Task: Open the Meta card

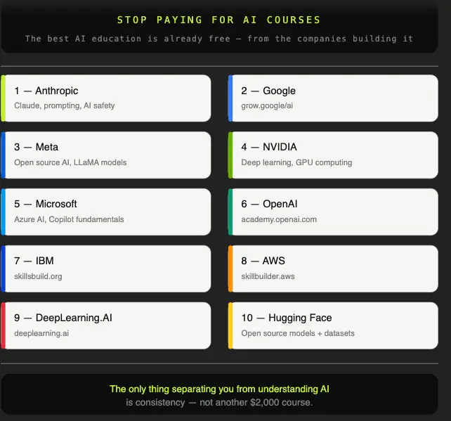Action: (x=106, y=155)
